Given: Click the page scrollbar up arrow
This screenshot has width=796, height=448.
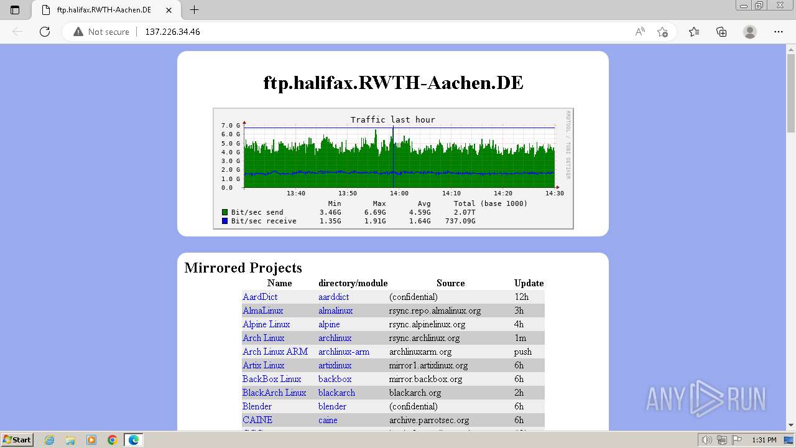Looking at the screenshot, I should [x=791, y=49].
